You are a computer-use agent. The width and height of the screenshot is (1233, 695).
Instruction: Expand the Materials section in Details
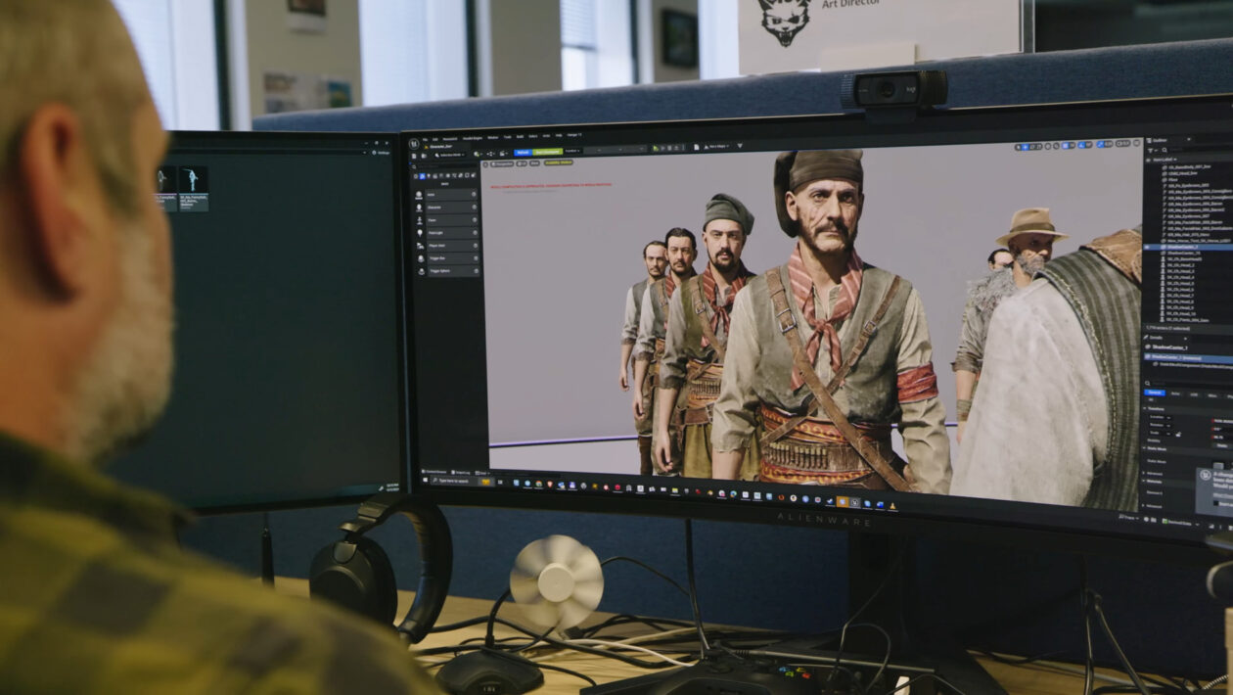tap(1144, 481)
